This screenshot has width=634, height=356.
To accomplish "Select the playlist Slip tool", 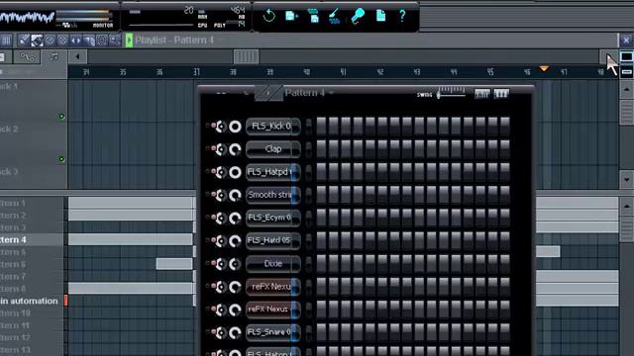I will (x=75, y=40).
